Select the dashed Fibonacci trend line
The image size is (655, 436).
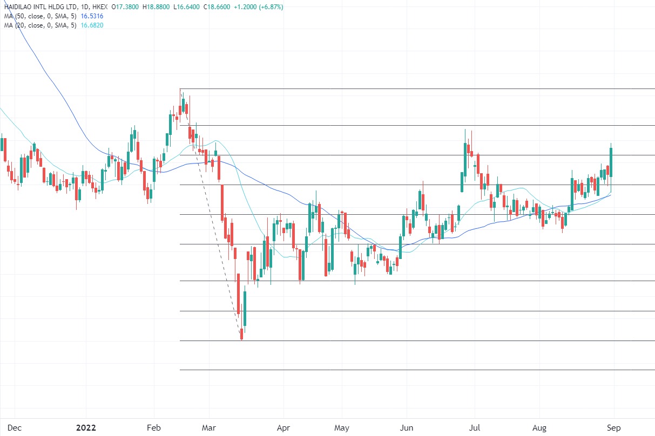click(x=211, y=216)
